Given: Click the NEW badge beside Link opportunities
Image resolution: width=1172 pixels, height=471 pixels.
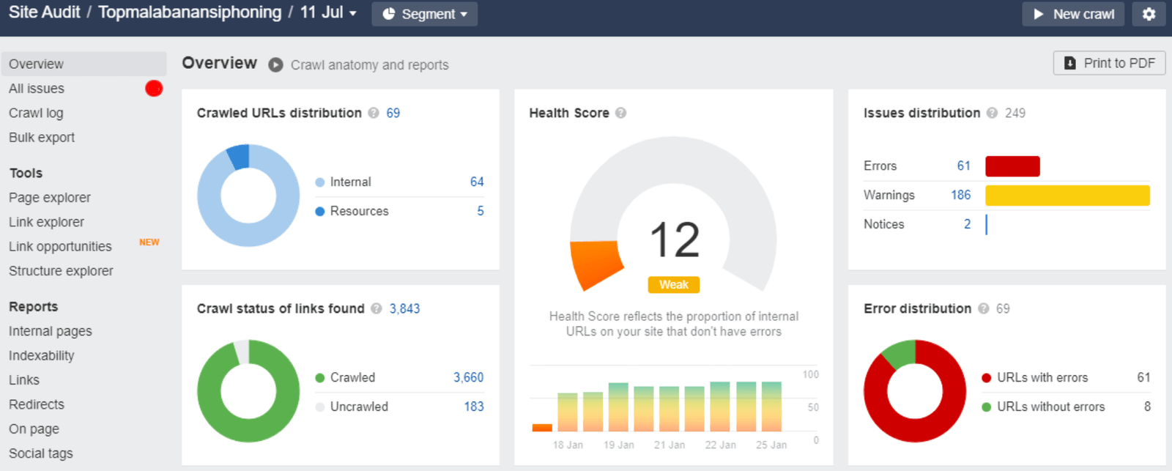Looking at the screenshot, I should click(x=149, y=242).
